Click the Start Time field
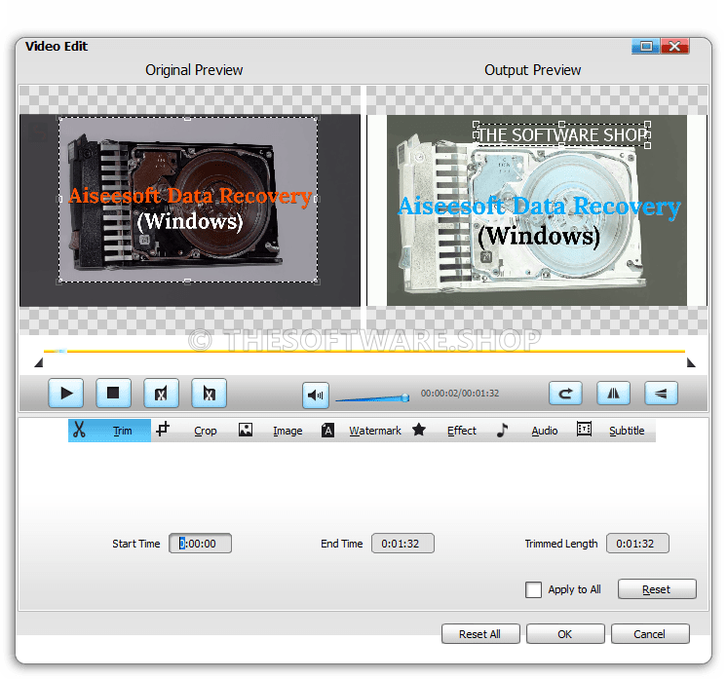Viewport: 727px width, 679px height. 201,544
